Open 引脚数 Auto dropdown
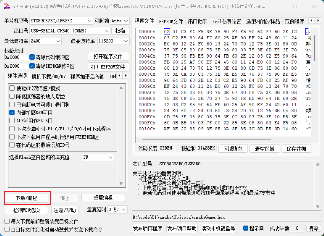 click(x=120, y=21)
